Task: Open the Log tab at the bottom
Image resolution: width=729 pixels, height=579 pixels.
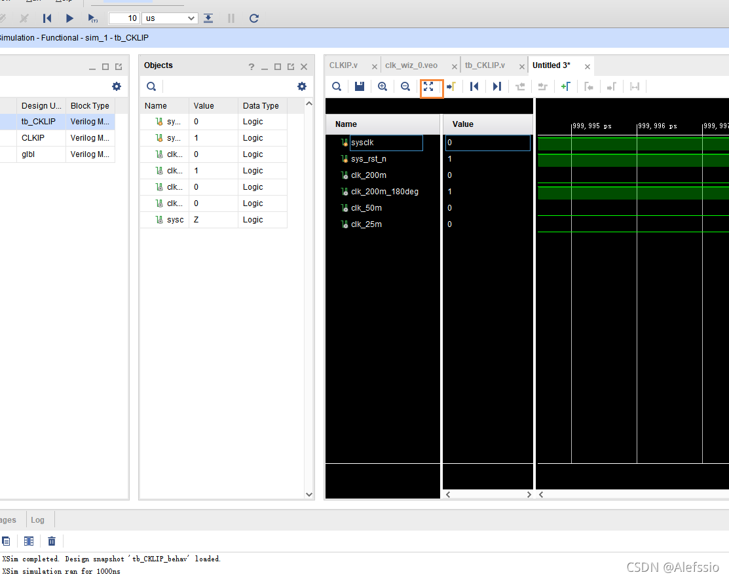Action: click(37, 520)
